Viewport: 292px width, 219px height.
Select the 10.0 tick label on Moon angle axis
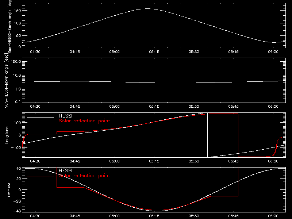pyautogui.click(x=17, y=76)
